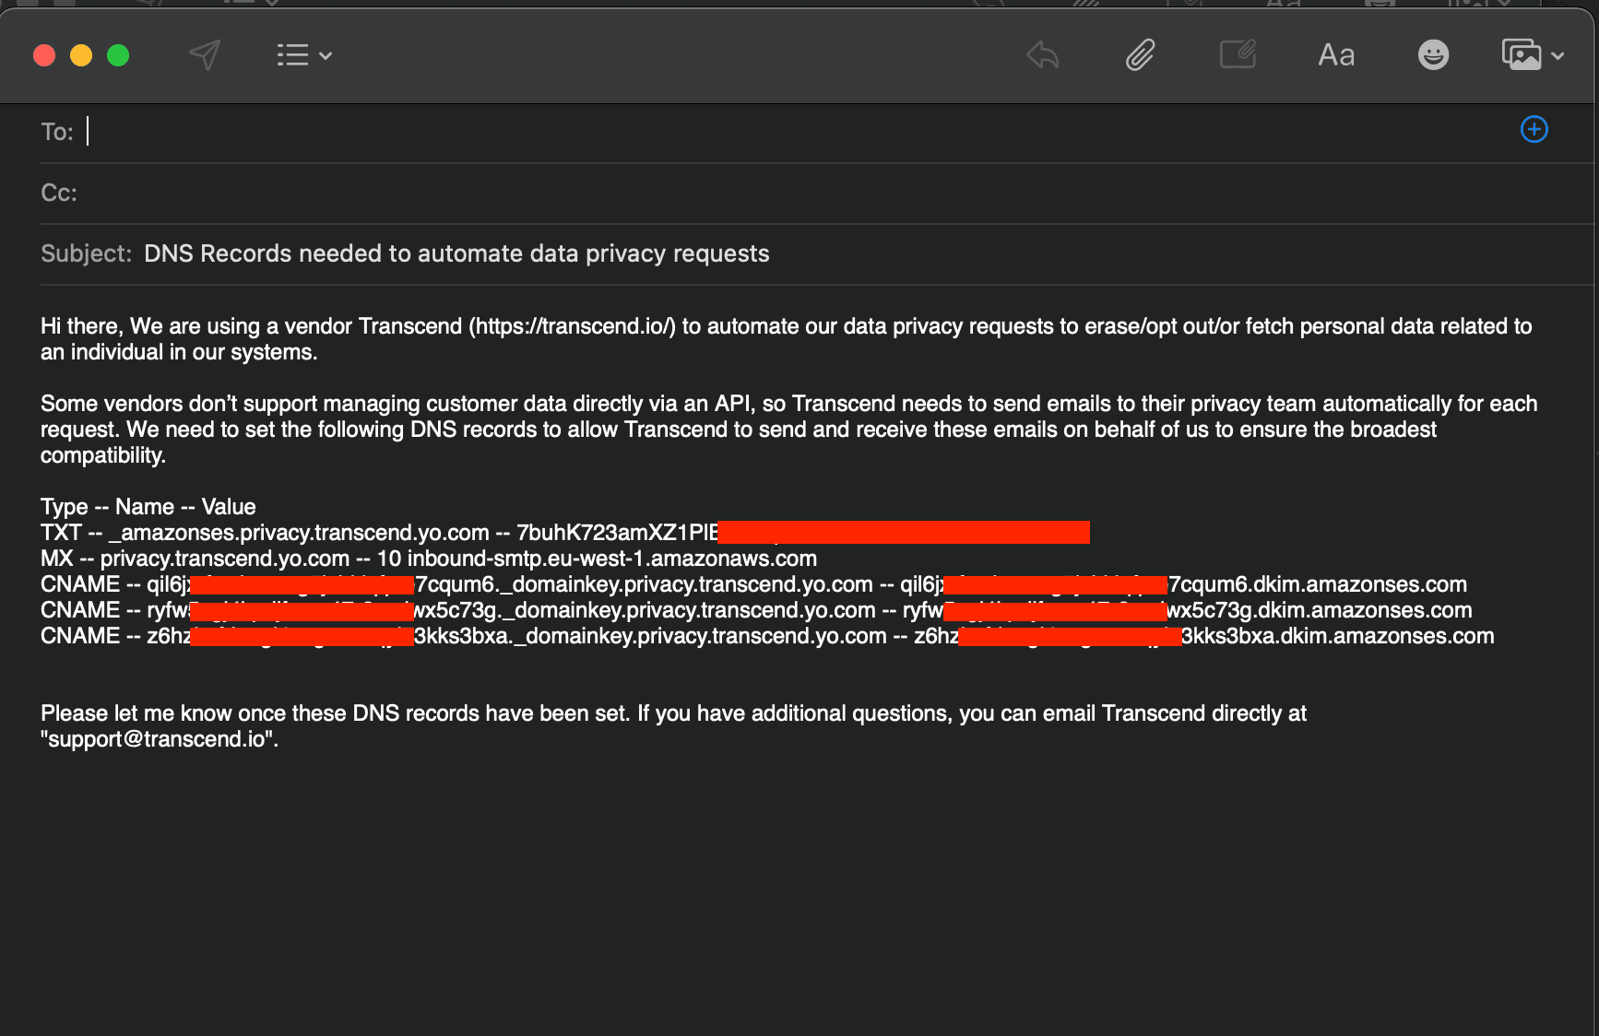Attach a file using the paperclip icon
The image size is (1599, 1036).
click(1141, 55)
